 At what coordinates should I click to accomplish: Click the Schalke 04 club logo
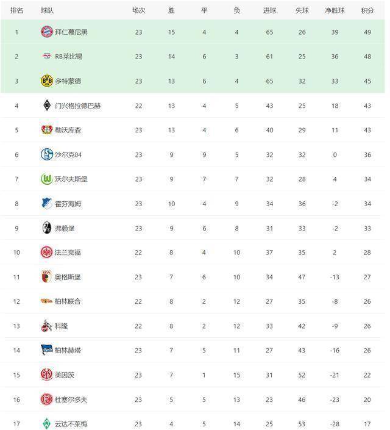(47, 154)
